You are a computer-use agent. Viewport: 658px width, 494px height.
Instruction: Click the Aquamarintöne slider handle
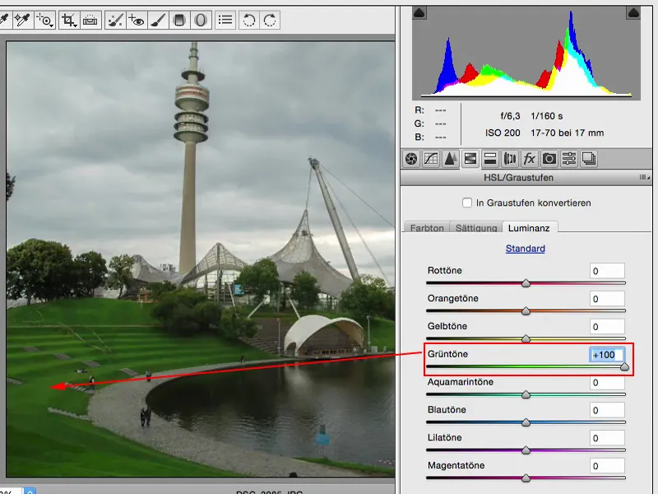(526, 394)
